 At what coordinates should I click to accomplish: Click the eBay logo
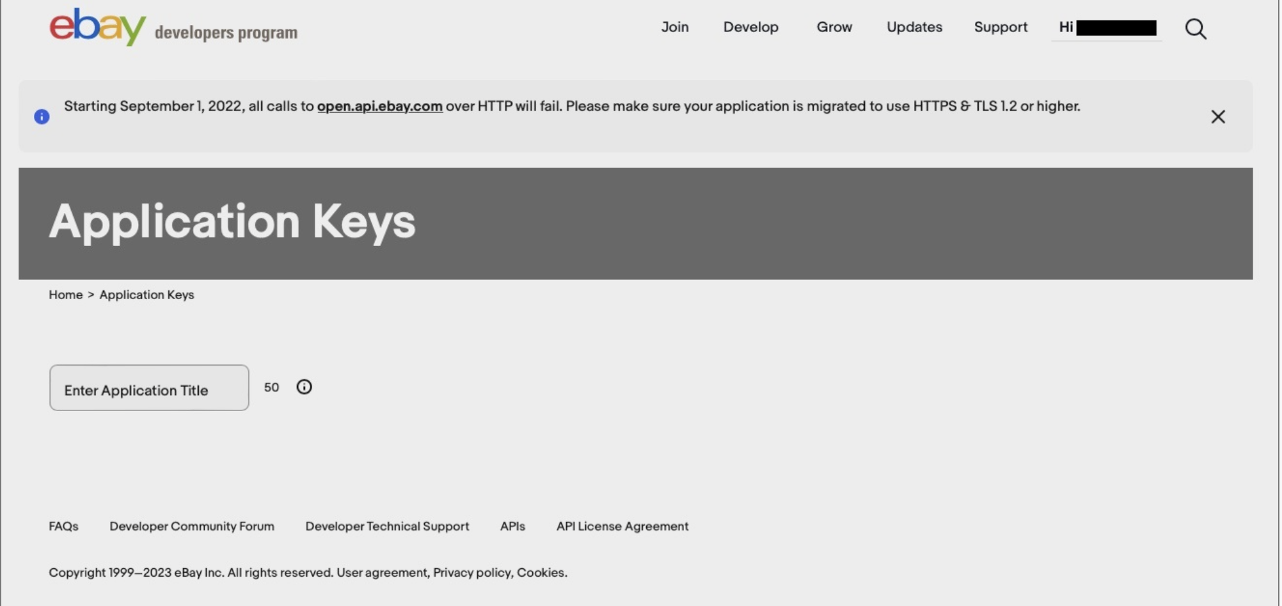pyautogui.click(x=98, y=27)
